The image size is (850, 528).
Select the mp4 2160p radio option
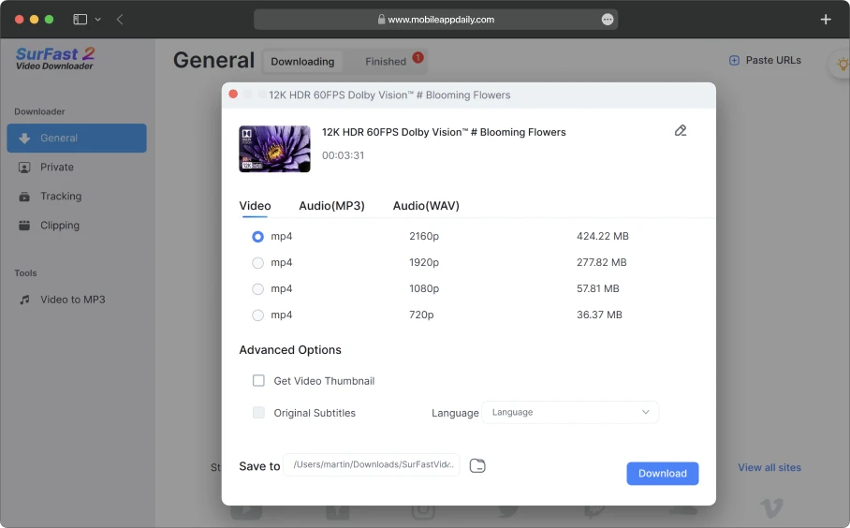tap(257, 237)
